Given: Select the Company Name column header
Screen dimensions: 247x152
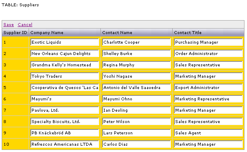Looking at the screenshot, I should coord(65,33).
